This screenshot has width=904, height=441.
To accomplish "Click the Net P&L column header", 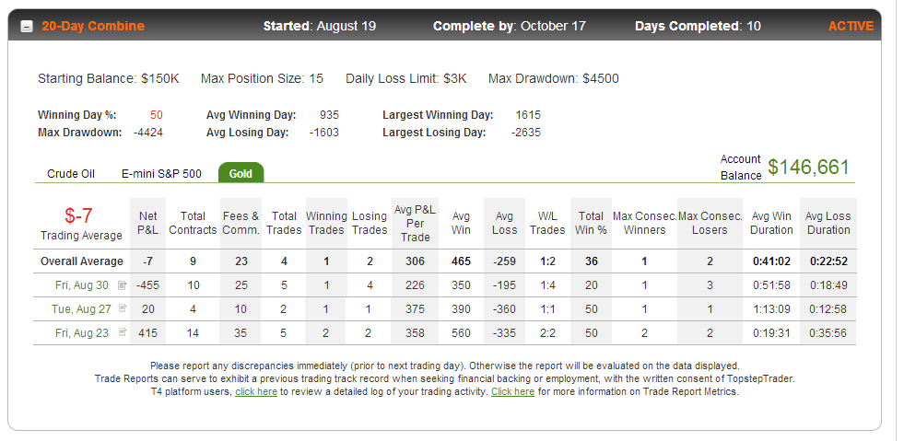I will click(148, 223).
